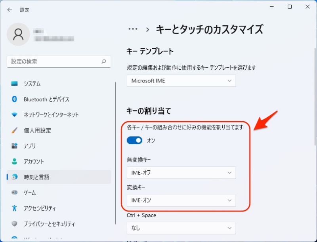317x242 pixels.
Task: Focus the 設定の検索 search box
Action: click(x=59, y=61)
